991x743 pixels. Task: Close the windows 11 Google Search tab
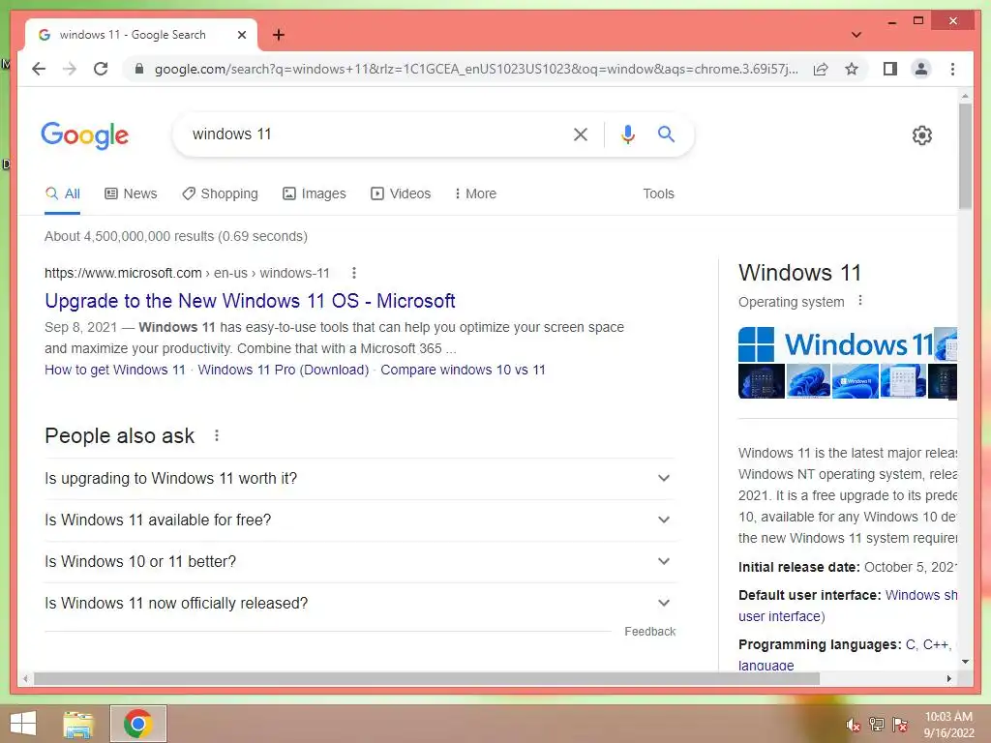(241, 35)
